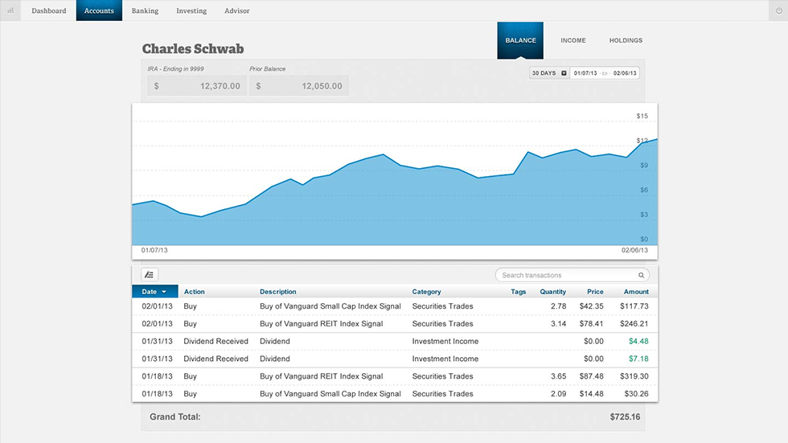This screenshot has height=443, width=788.
Task: Click the $87.48 price cell
Action: 591,376
